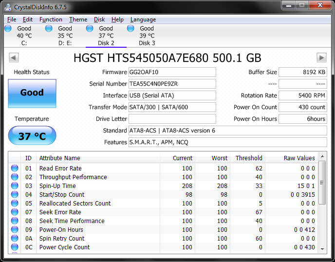Image resolution: width=335 pixels, height=262 pixels.
Task: Click the Firmware field GG2OAF10
Action: point(172,72)
